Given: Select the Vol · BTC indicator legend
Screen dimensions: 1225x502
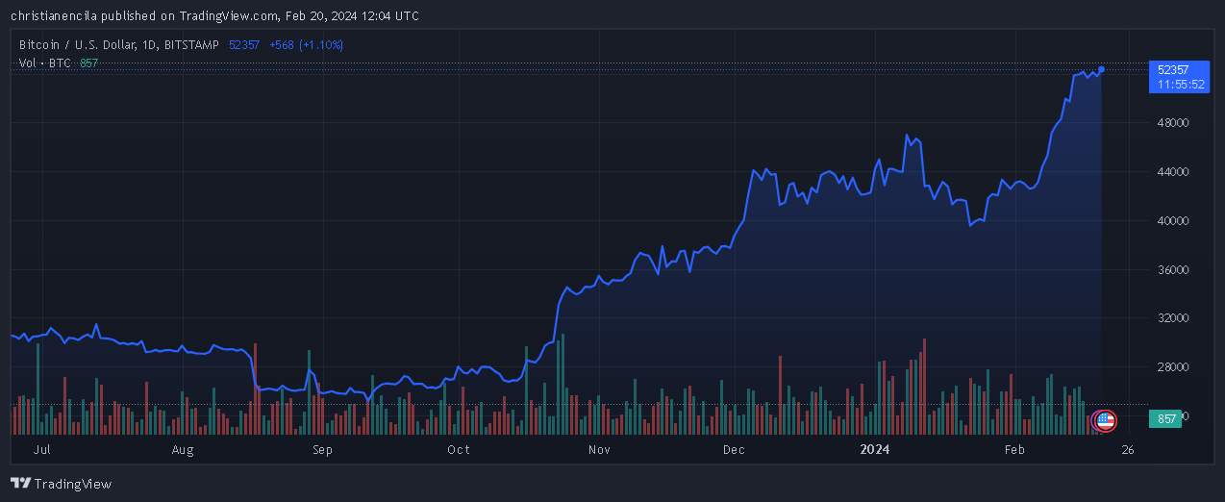Looking at the screenshot, I should point(46,63).
